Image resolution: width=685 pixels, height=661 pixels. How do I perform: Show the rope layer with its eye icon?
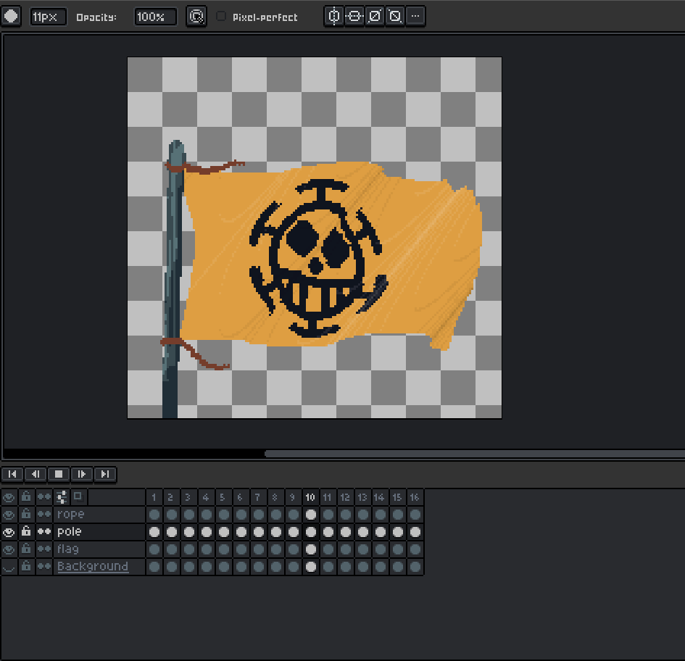tap(9, 515)
